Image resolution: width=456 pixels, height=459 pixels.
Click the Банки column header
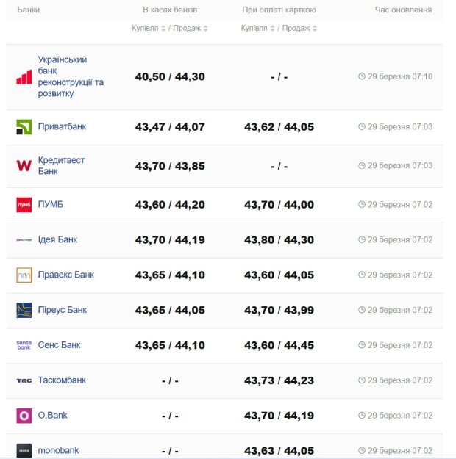click(x=29, y=10)
